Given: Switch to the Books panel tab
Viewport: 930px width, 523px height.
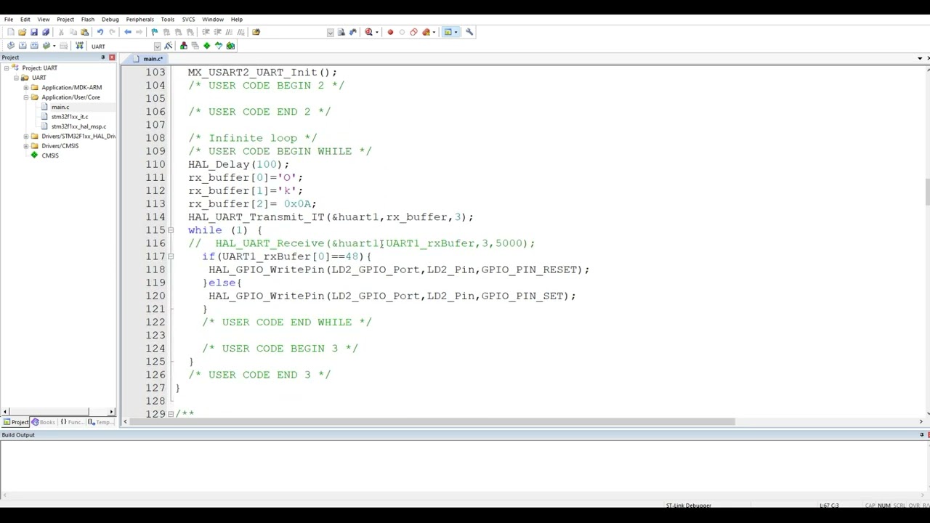Looking at the screenshot, I should pyautogui.click(x=44, y=422).
